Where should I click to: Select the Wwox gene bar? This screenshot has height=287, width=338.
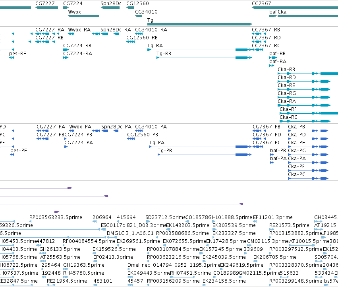(84, 16)
